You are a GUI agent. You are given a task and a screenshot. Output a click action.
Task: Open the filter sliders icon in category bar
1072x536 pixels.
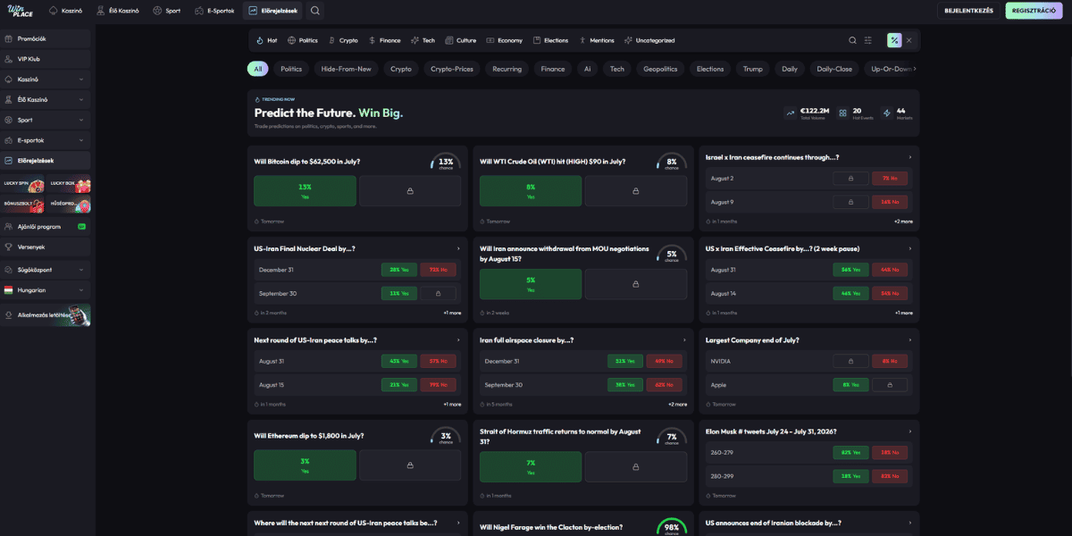point(868,40)
